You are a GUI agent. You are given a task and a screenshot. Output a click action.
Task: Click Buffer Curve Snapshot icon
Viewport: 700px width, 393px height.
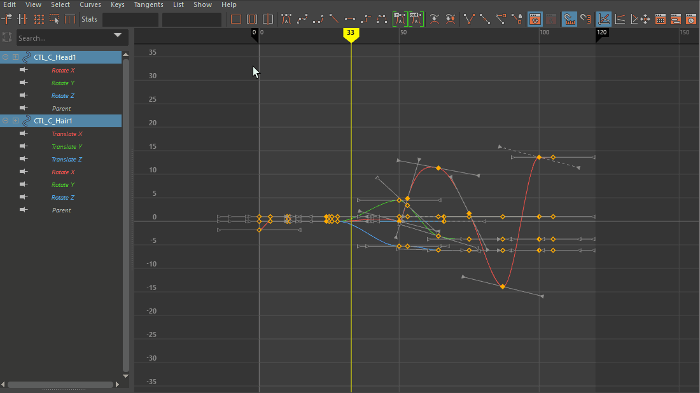pos(435,19)
